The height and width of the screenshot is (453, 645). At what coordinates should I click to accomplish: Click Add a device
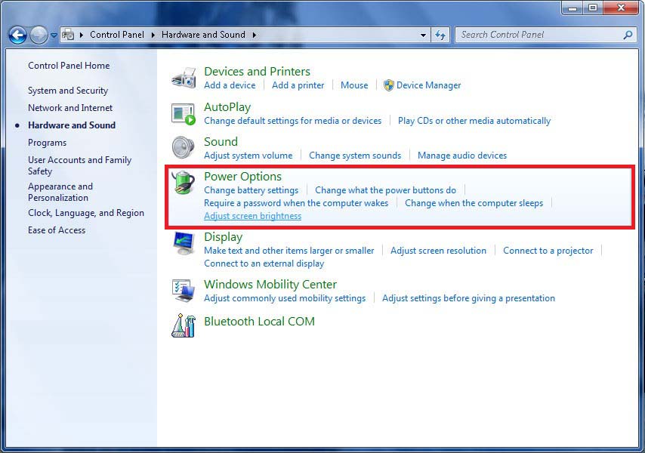click(230, 85)
